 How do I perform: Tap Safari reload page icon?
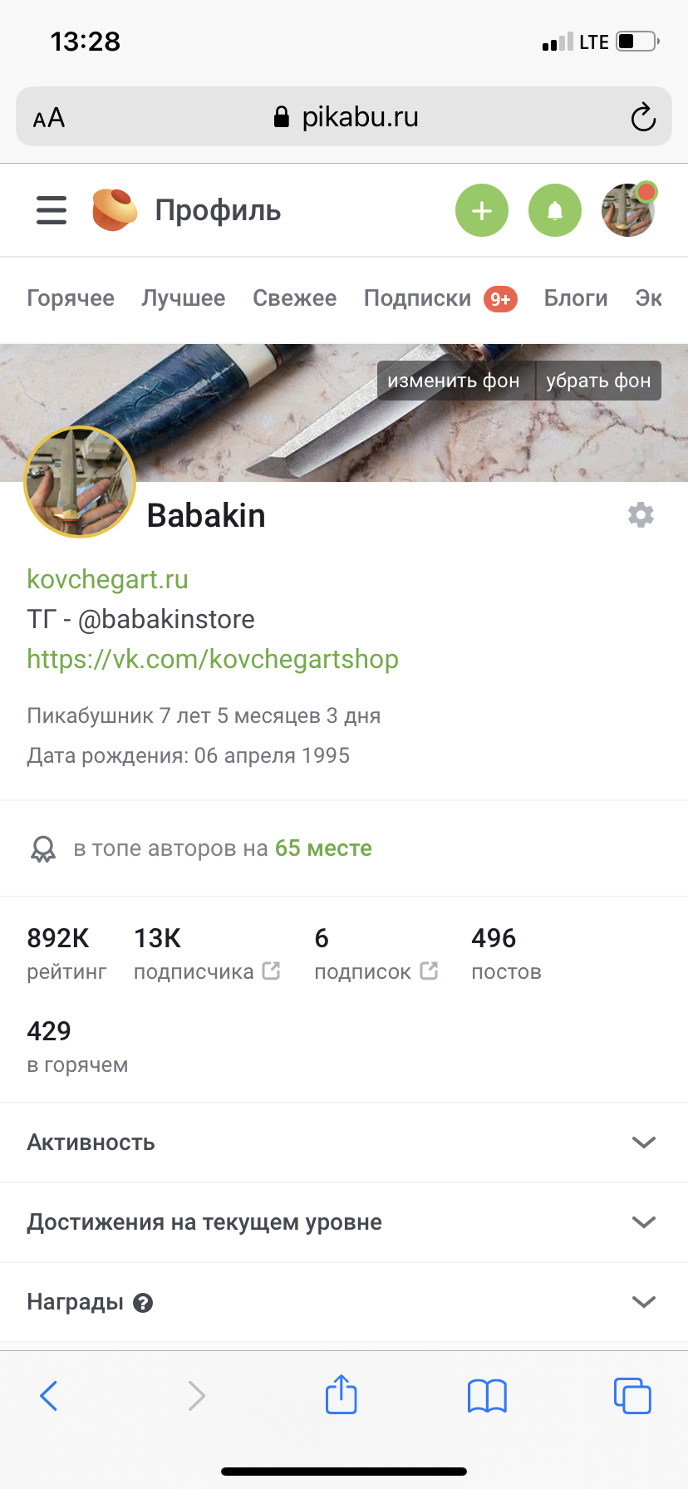pos(643,117)
